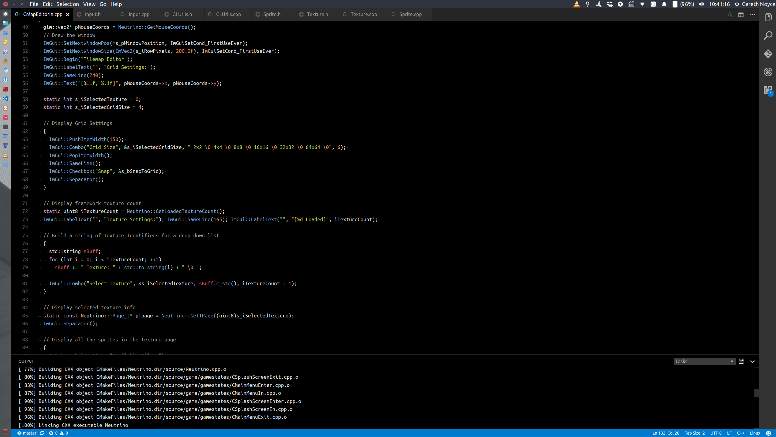Open the File menu

[34, 4]
